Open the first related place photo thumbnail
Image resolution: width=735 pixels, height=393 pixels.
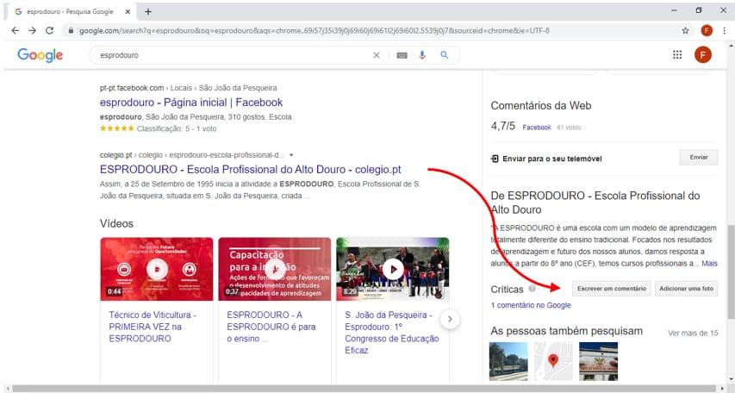pos(508,361)
